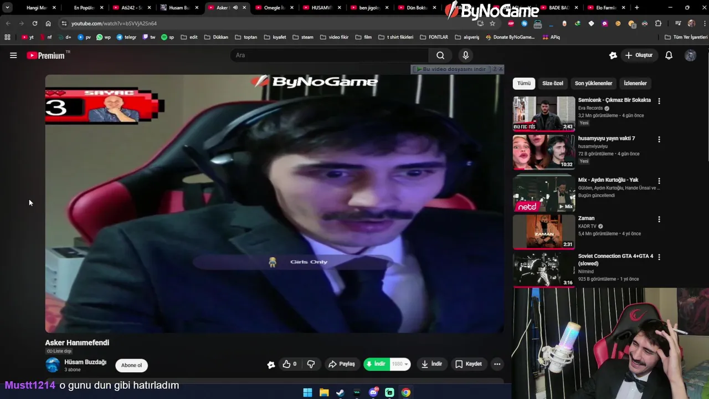Image resolution: width=709 pixels, height=399 pixels.
Task: Bookmark this page with star icon
Action: pos(492,23)
